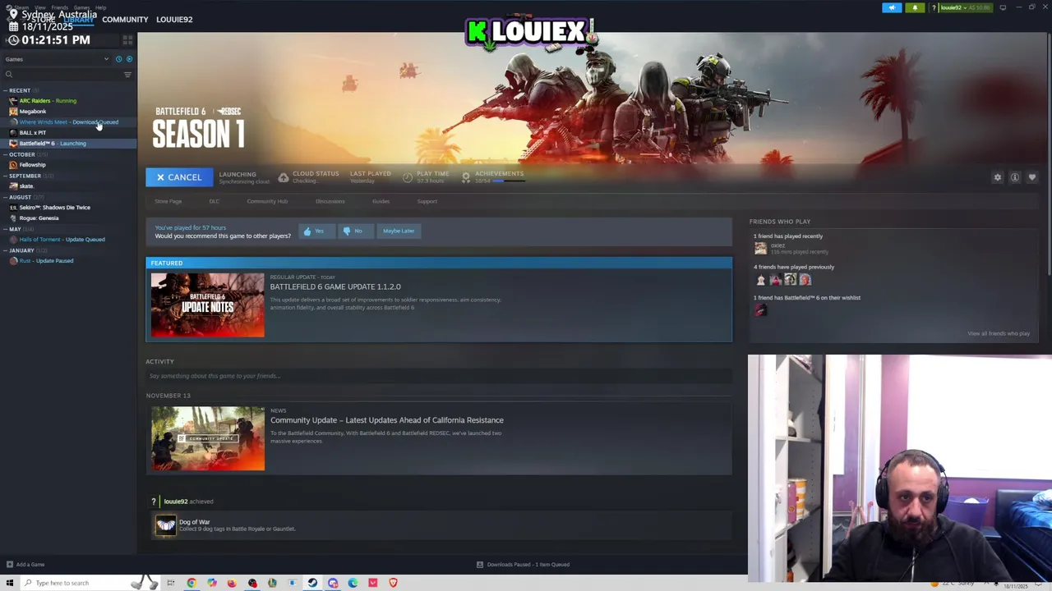Open the announcements megaphone icon
This screenshot has width=1052, height=591.
[x=892, y=7]
